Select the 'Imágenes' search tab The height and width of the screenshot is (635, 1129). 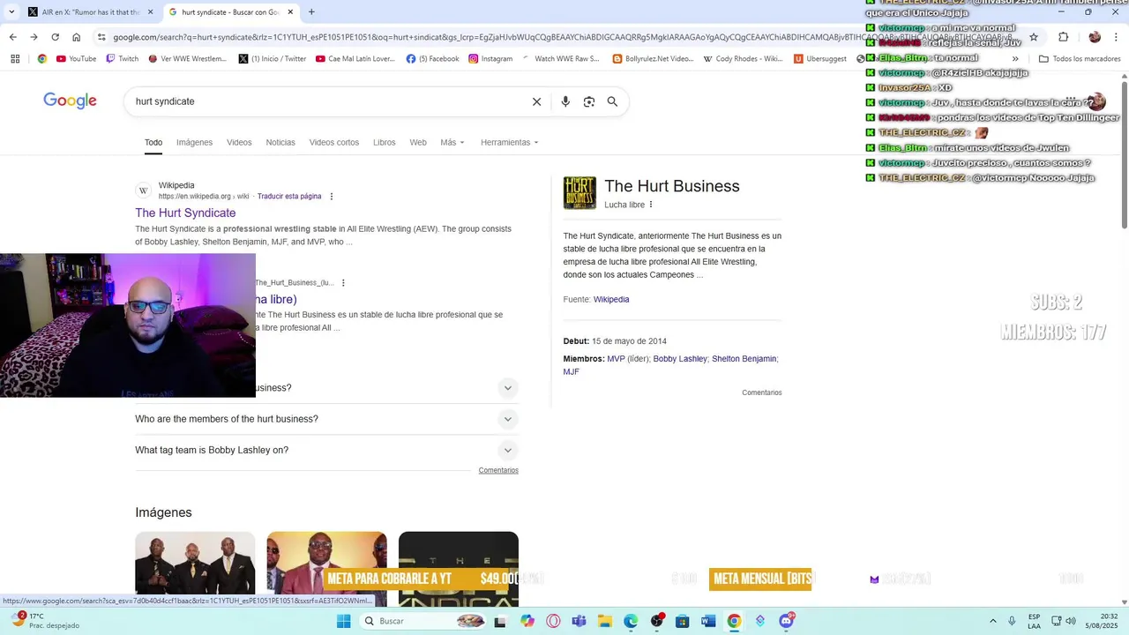tap(194, 142)
